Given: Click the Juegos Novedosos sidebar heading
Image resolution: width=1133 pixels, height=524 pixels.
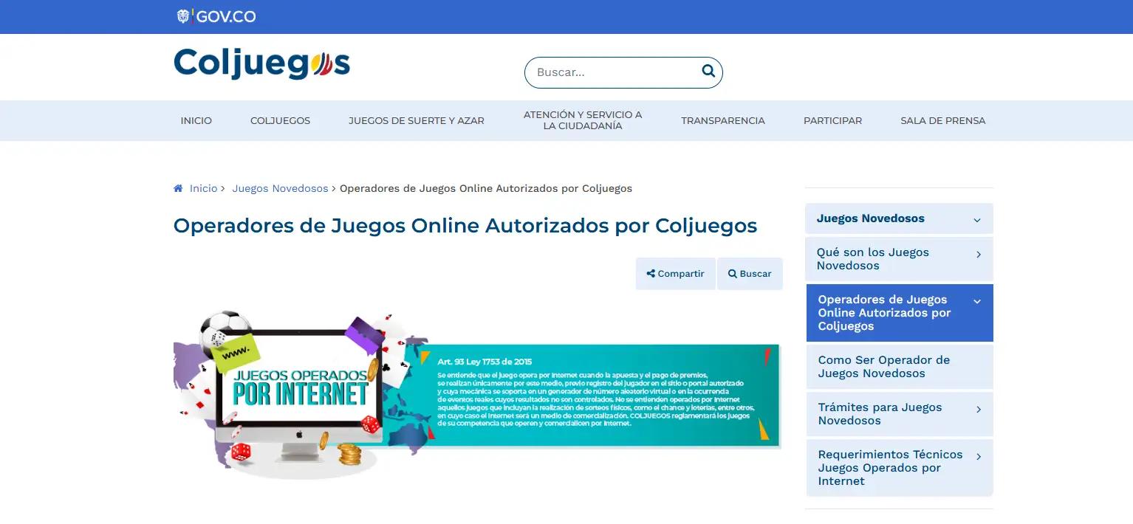Looking at the screenshot, I should (x=871, y=218).
